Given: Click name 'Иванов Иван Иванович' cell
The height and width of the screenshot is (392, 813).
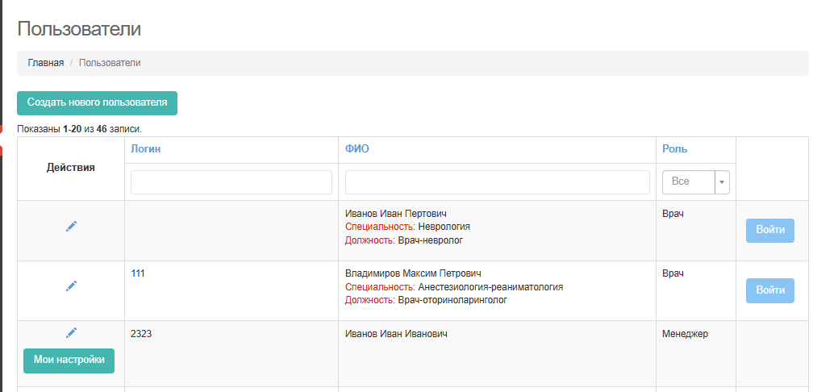Looking at the screenshot, I should click(396, 334).
